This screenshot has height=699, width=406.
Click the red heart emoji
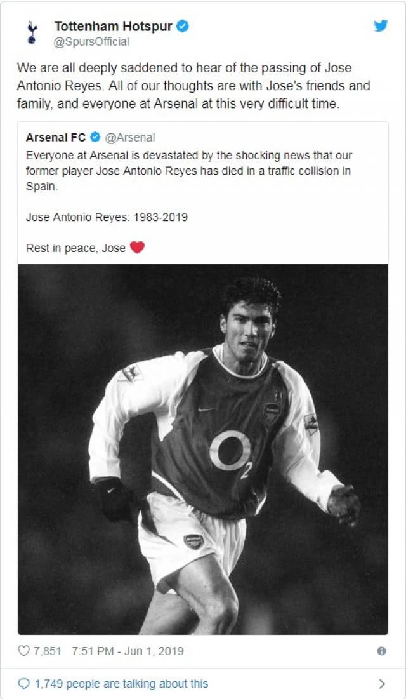tap(137, 248)
